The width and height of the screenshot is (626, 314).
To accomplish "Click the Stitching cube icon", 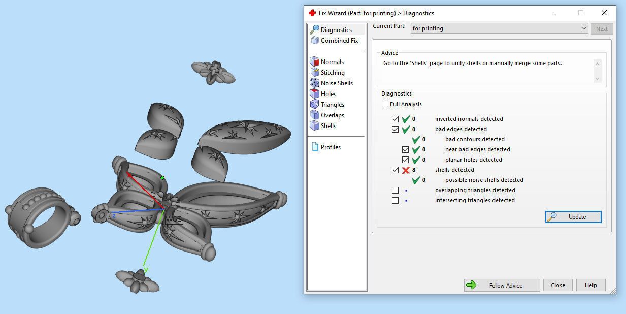I will tap(314, 73).
